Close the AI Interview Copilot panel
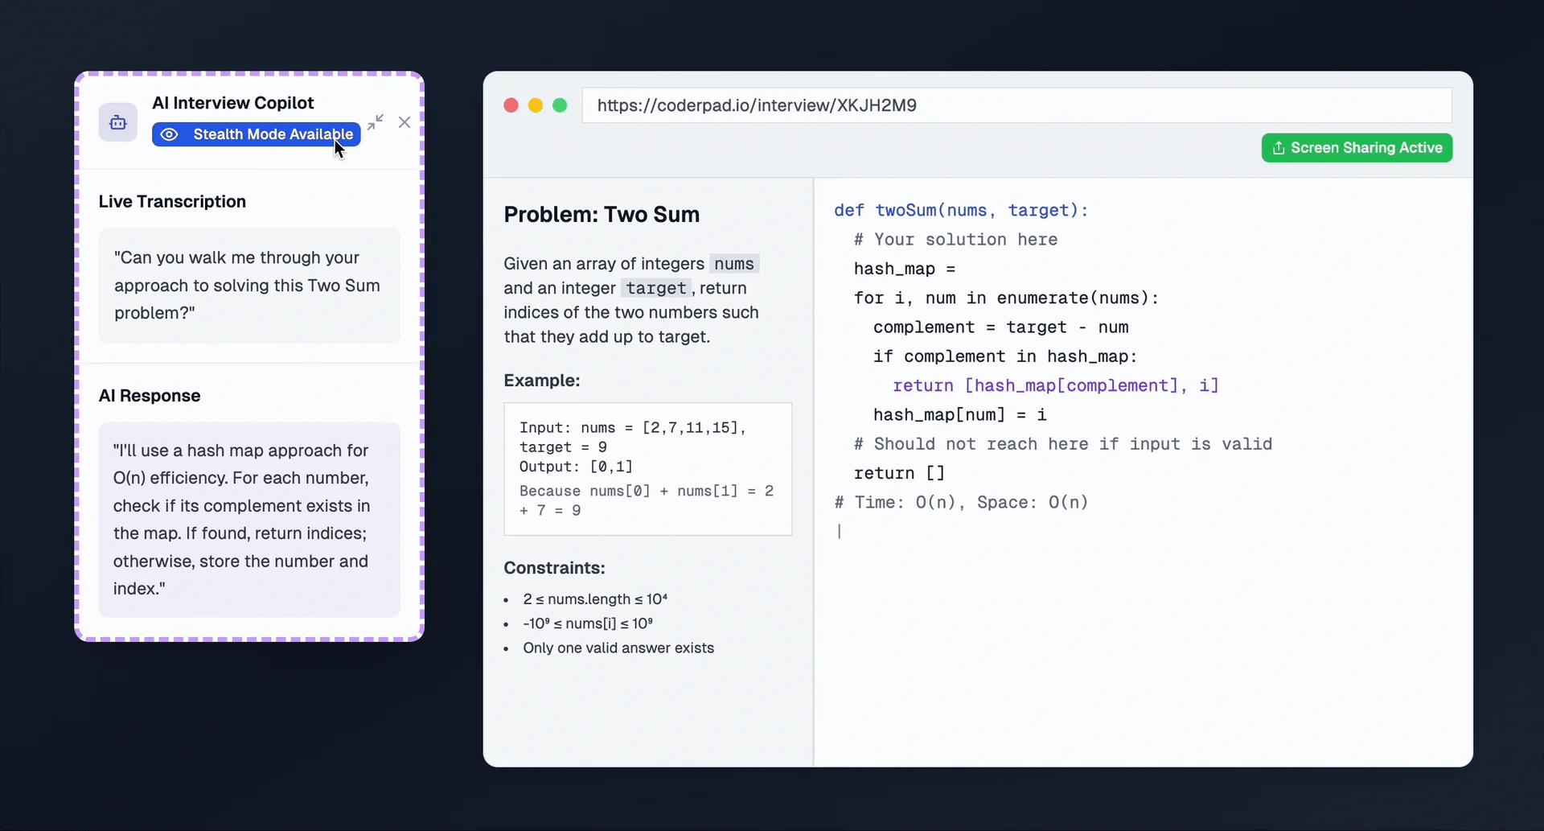 point(404,122)
